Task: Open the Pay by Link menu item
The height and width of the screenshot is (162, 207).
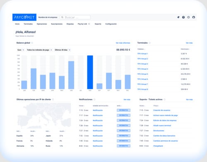Action: pyautogui.click(x=82, y=24)
